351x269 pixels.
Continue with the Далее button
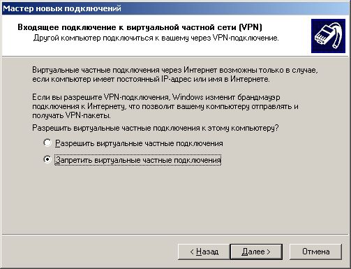tap(256, 252)
